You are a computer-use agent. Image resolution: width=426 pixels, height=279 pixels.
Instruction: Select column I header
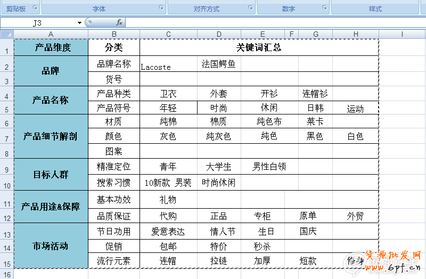click(x=402, y=34)
